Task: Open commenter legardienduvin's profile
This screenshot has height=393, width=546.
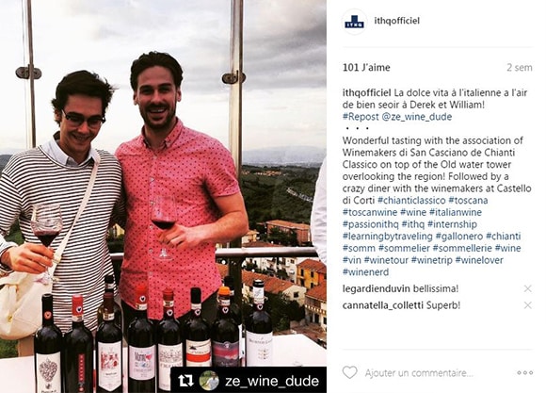Action: (377, 288)
